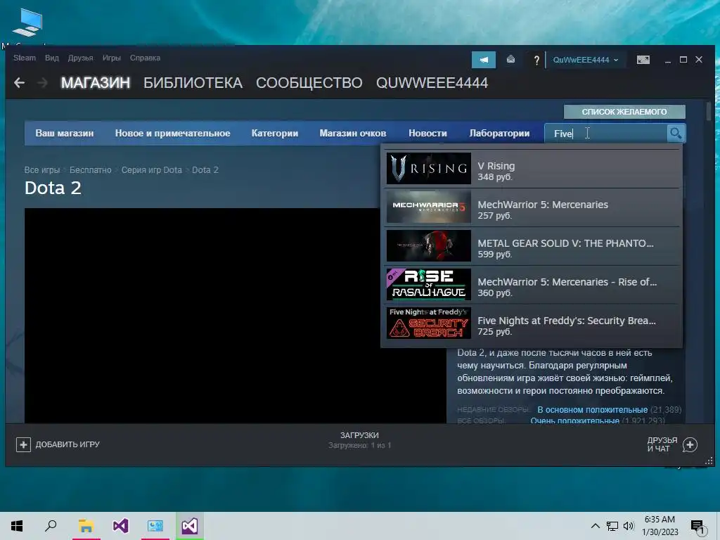Open the inbox envelope icon
720x540 pixels.
coord(510,60)
